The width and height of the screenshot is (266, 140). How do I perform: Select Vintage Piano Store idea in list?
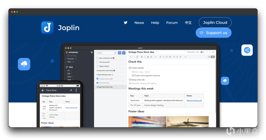(110, 87)
